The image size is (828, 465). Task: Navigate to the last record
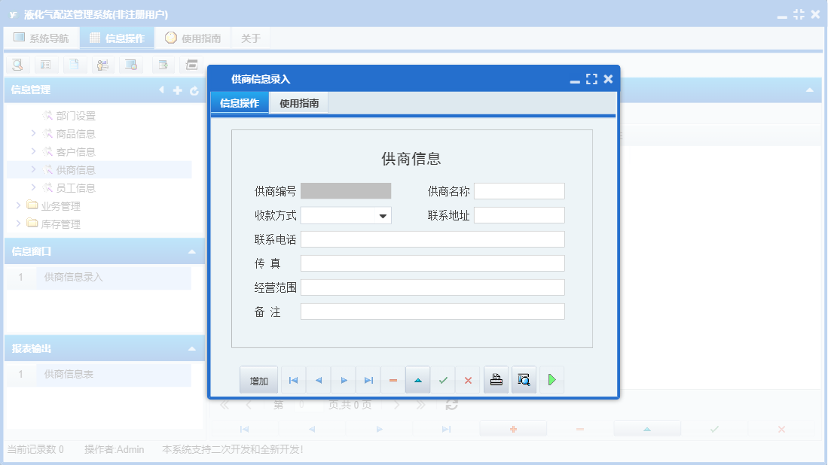coord(368,380)
